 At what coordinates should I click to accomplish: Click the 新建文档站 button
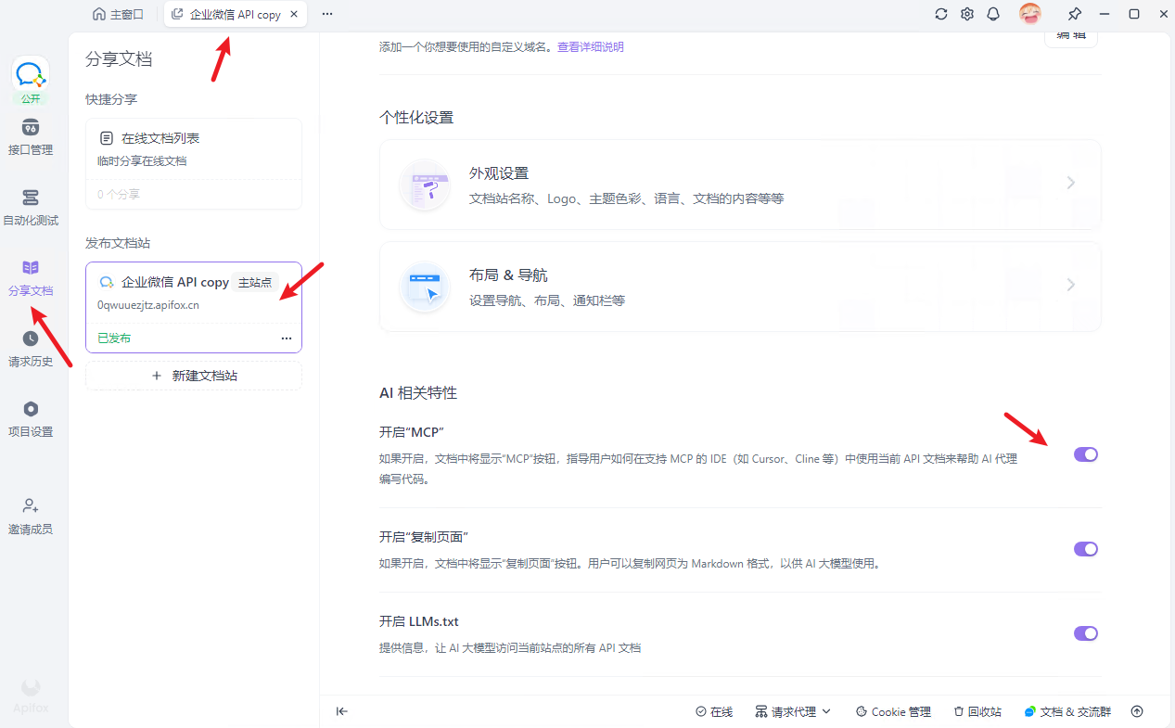(x=194, y=376)
